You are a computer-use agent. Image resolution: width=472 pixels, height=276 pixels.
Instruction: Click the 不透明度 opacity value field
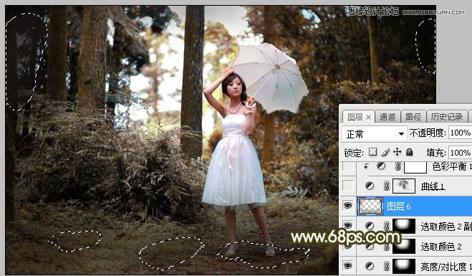(461, 133)
